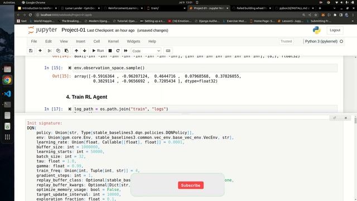Open Visual Studio Code in the dock

pos(7,94)
